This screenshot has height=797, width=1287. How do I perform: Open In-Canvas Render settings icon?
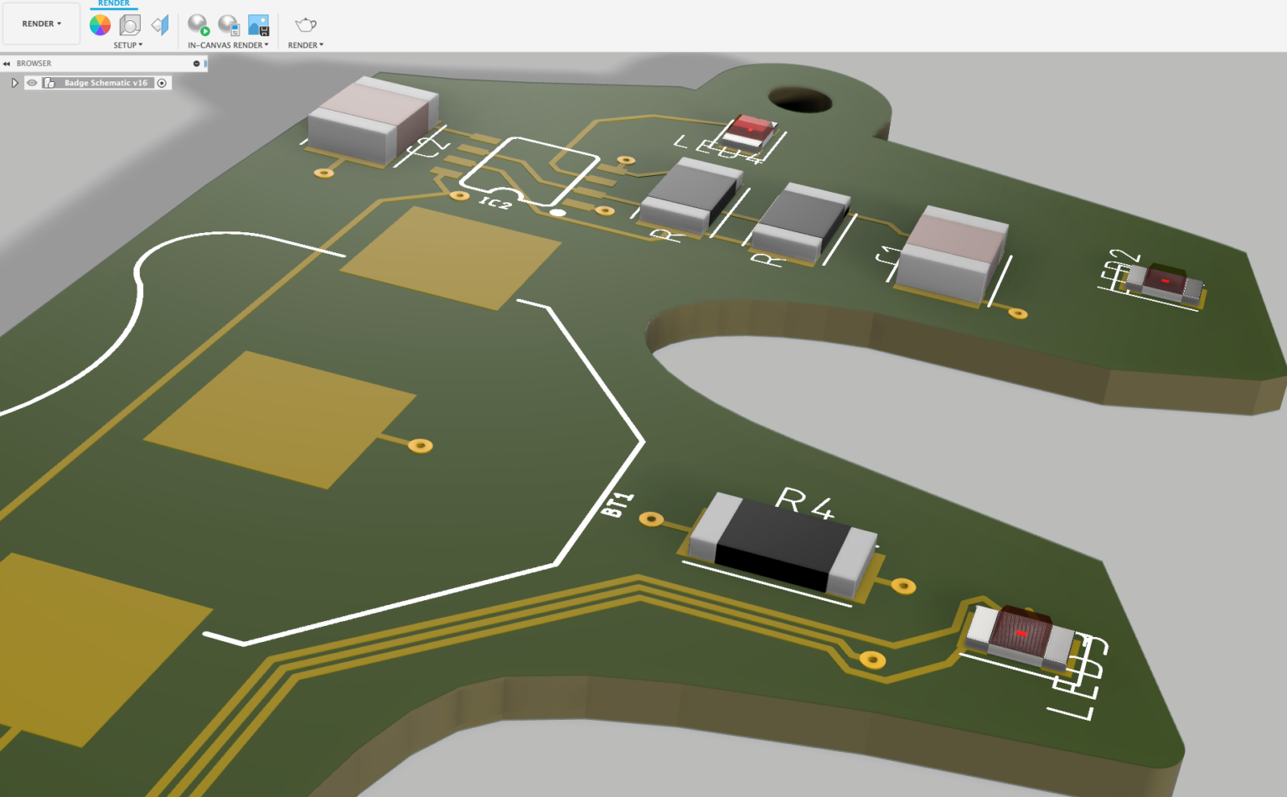point(227,24)
